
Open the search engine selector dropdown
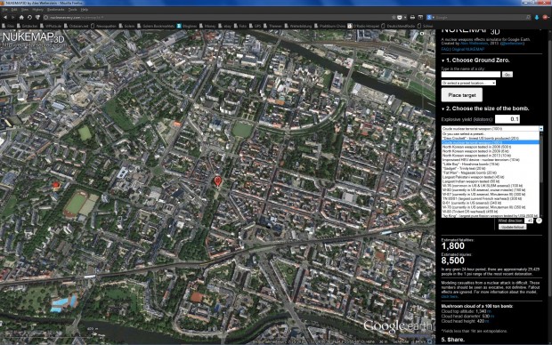(x=430, y=17)
